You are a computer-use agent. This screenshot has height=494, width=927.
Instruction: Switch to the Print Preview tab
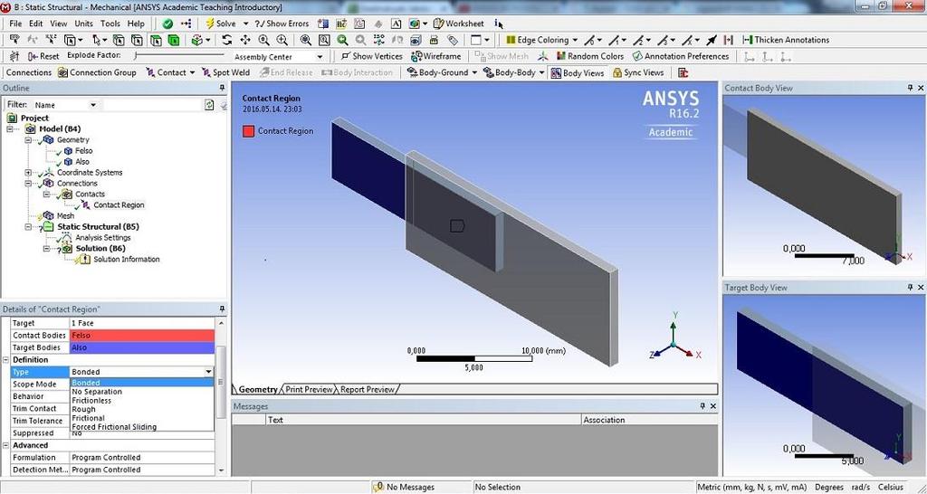point(309,389)
